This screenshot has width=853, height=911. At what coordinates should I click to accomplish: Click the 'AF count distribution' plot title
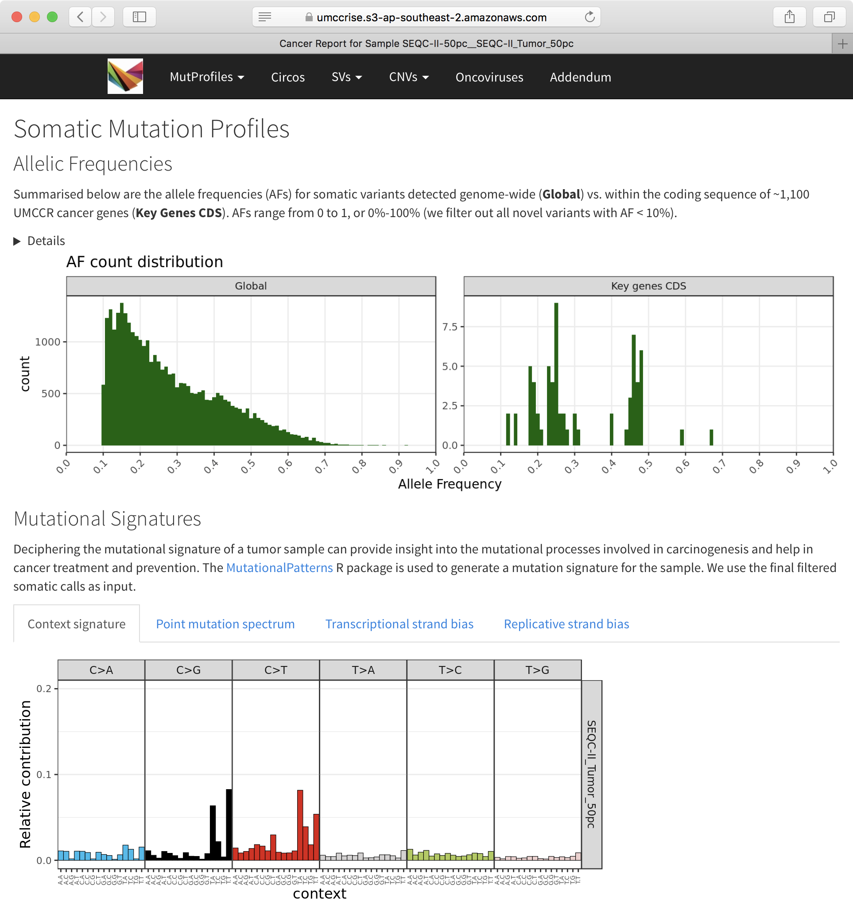145,262
